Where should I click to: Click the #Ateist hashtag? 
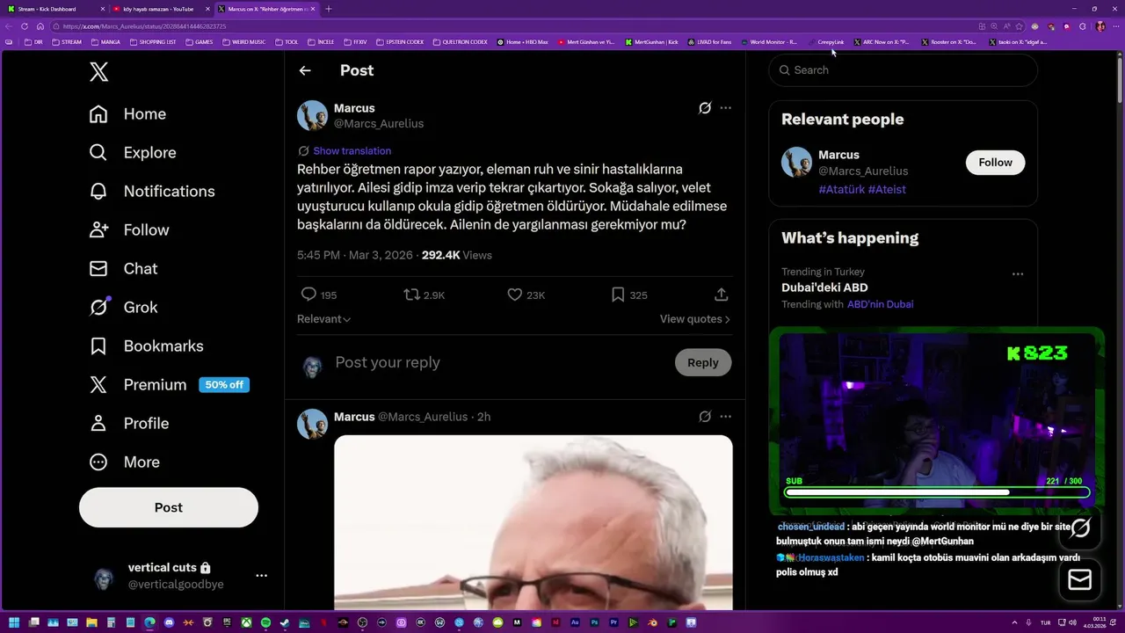coord(887,189)
